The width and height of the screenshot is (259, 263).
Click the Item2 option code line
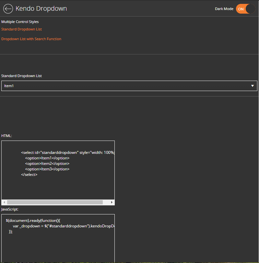point(47,164)
